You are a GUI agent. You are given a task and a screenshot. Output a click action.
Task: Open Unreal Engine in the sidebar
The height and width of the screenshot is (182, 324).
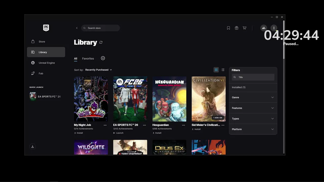[46, 63]
